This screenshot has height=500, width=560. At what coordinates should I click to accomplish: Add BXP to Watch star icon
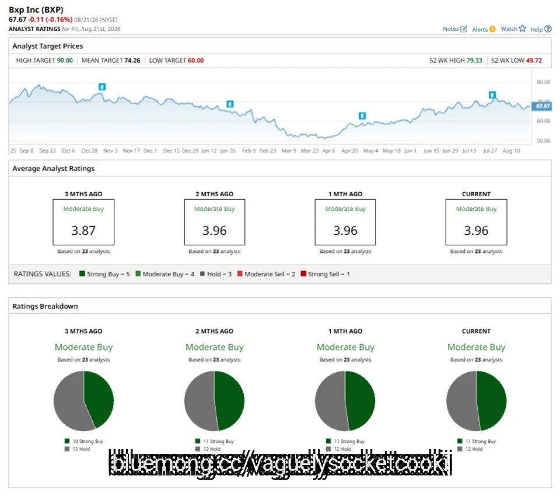point(522,29)
